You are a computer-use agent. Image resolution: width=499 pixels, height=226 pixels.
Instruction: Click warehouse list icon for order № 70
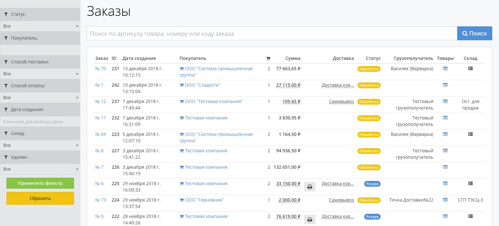tap(470, 69)
